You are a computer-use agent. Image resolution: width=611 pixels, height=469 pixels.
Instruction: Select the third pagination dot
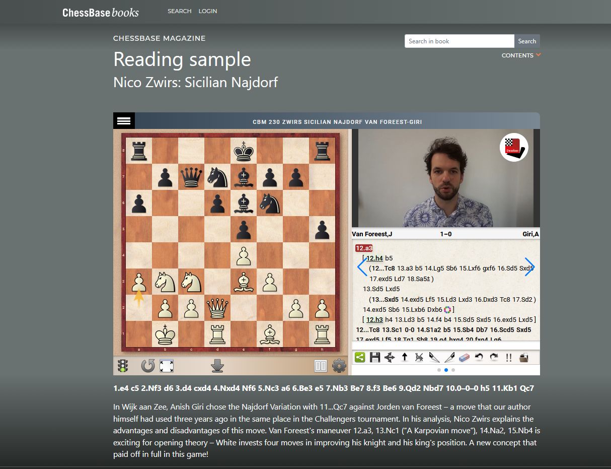coord(453,370)
